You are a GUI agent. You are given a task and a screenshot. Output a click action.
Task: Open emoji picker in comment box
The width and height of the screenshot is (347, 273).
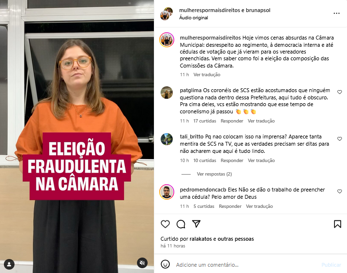point(165,264)
